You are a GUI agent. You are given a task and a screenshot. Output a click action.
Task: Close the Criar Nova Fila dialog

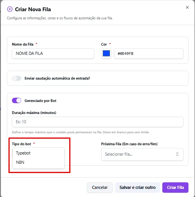click(187, 7)
